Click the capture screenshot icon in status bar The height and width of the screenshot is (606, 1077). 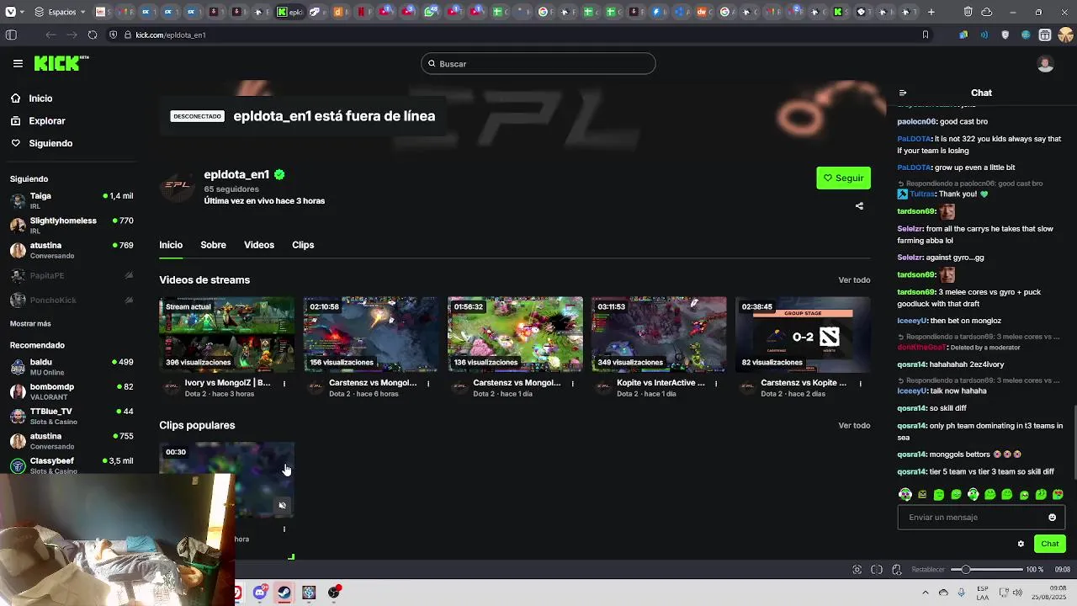(857, 570)
